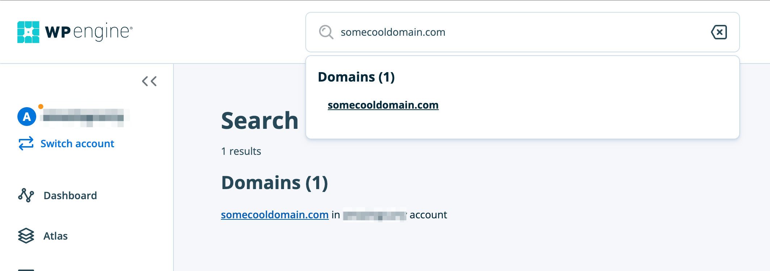Click the WP Engine grid logo icon

(28, 32)
